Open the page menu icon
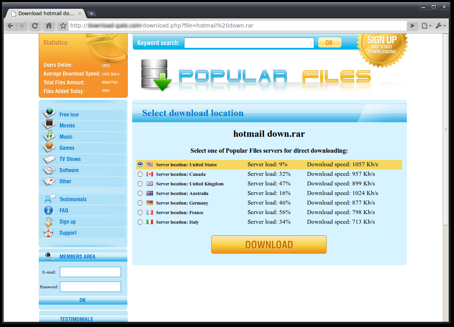 pos(426,26)
